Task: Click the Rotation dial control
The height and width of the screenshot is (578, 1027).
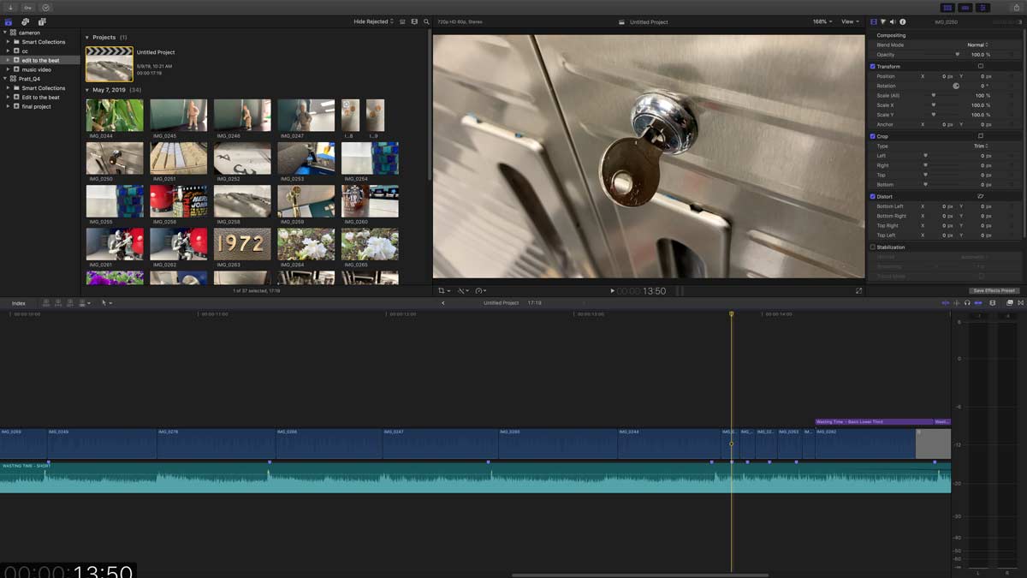Action: coord(956,86)
